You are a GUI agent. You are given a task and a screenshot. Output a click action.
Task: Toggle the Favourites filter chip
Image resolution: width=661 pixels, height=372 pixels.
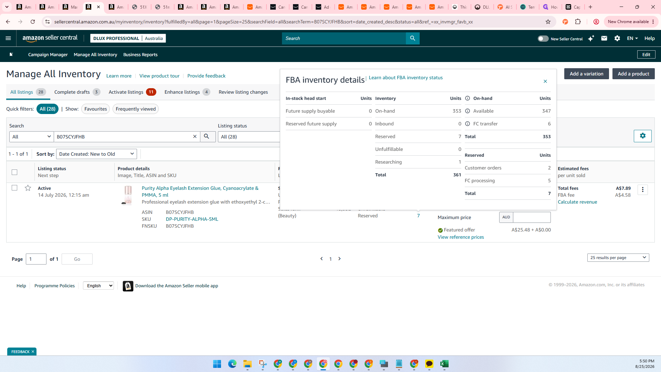coord(96,109)
